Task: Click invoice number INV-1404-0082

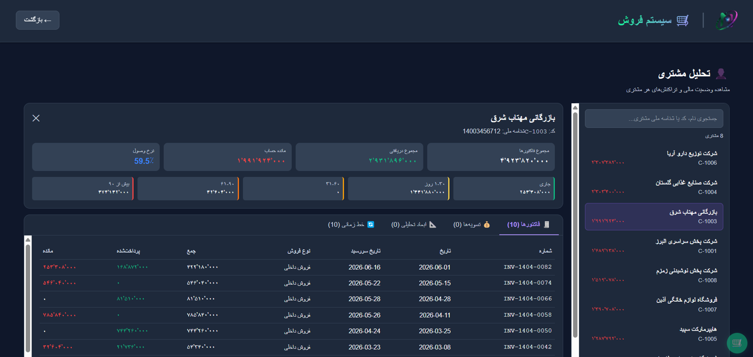Action: pyautogui.click(x=528, y=267)
